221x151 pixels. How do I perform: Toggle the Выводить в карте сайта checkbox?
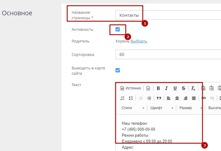tap(118, 70)
